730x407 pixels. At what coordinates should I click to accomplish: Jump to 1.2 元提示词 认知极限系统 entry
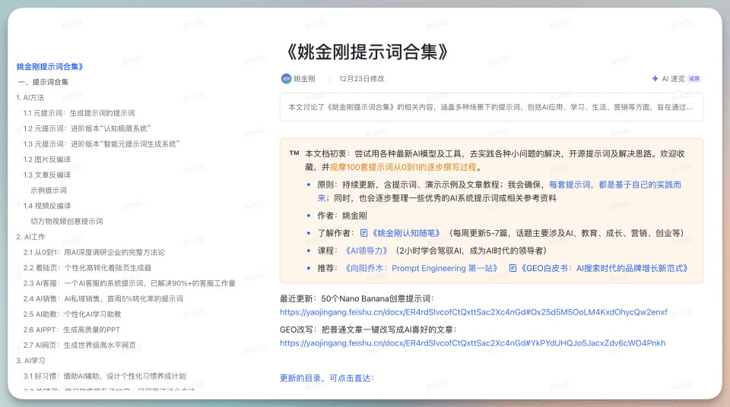pos(87,128)
